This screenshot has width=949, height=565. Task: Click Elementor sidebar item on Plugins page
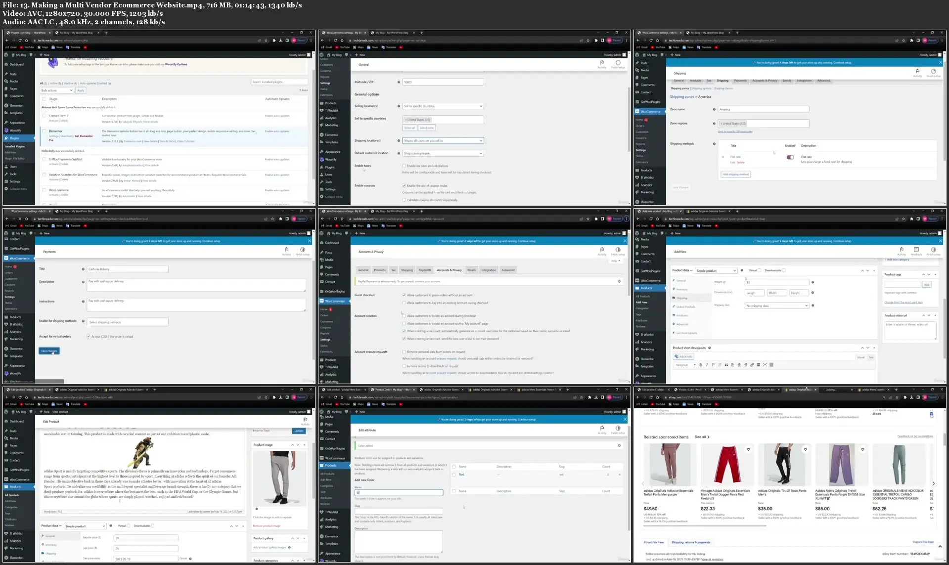(x=16, y=105)
